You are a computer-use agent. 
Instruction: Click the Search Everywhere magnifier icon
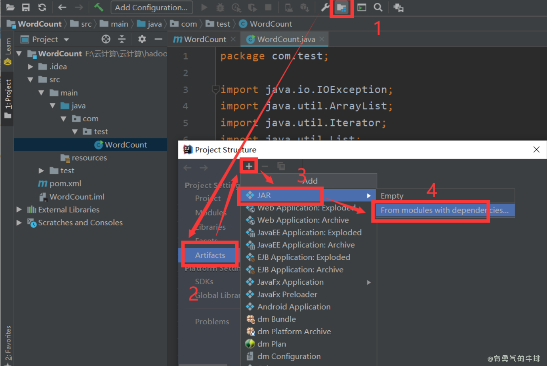point(378,8)
